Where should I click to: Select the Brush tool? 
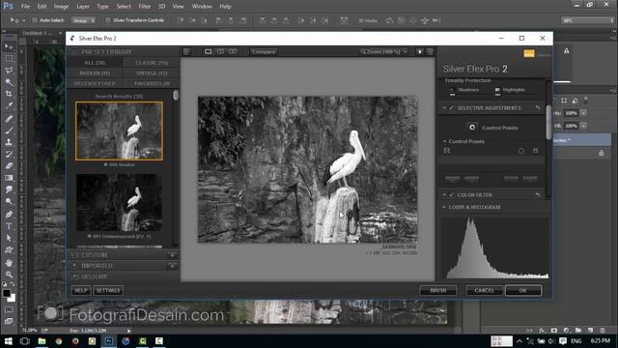pos(9,130)
